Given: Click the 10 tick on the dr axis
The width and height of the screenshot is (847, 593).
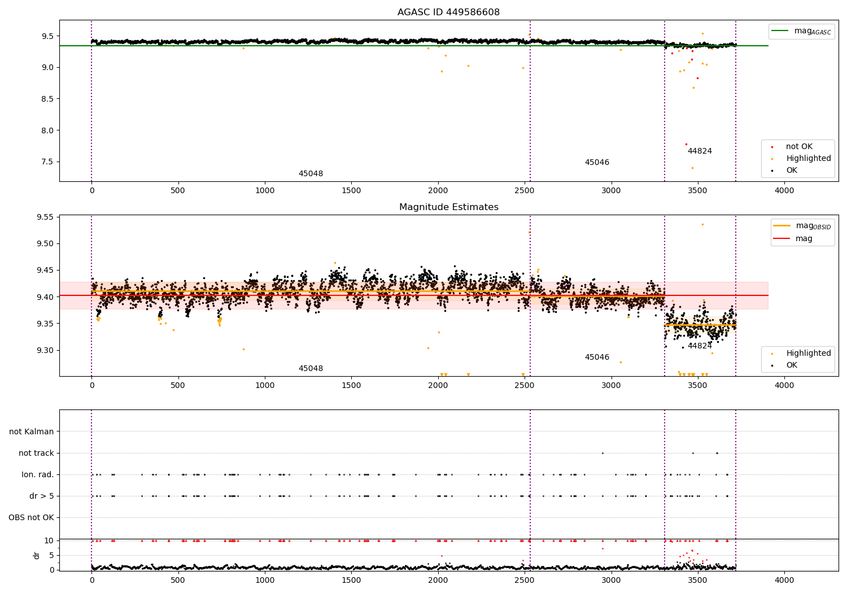Looking at the screenshot, I should 49,541.
